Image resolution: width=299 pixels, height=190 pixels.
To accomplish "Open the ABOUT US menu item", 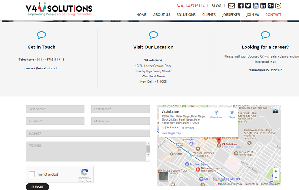I will 162,15.
